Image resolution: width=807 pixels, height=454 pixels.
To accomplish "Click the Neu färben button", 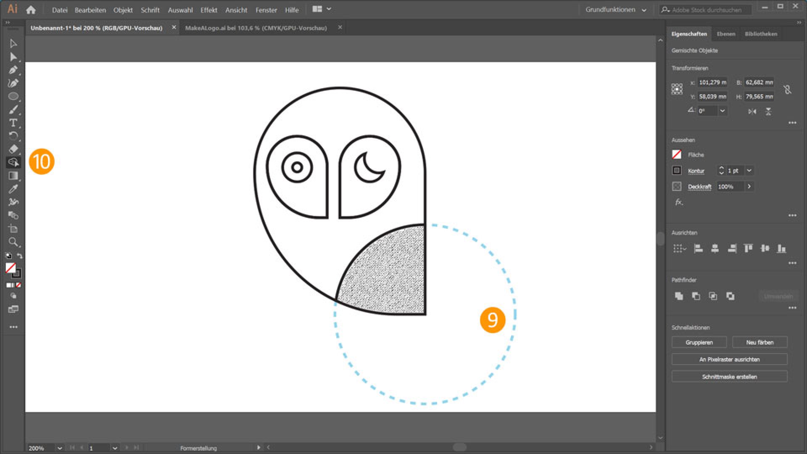I will tap(760, 342).
